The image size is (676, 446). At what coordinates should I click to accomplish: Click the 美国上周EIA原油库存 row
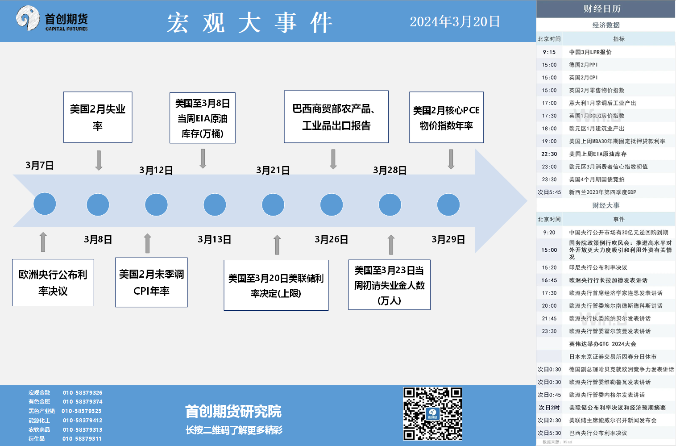605,154
